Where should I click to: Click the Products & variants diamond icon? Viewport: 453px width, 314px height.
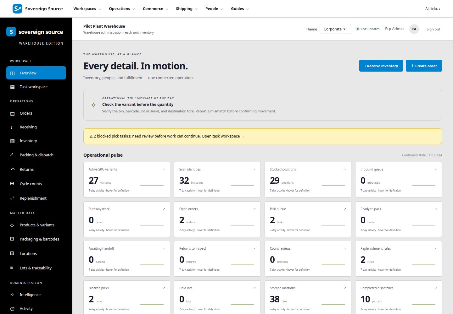coord(12,225)
